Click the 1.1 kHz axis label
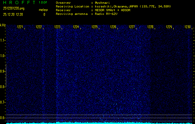The image size is (195, 124). [x=2, y=40]
